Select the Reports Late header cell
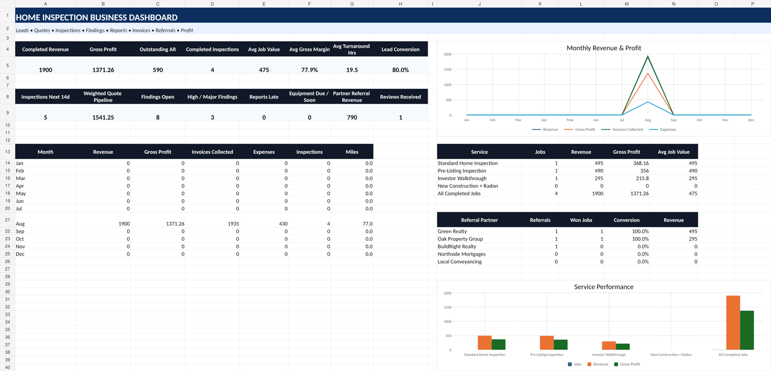Screen dimensions: 771x371 point(264,96)
